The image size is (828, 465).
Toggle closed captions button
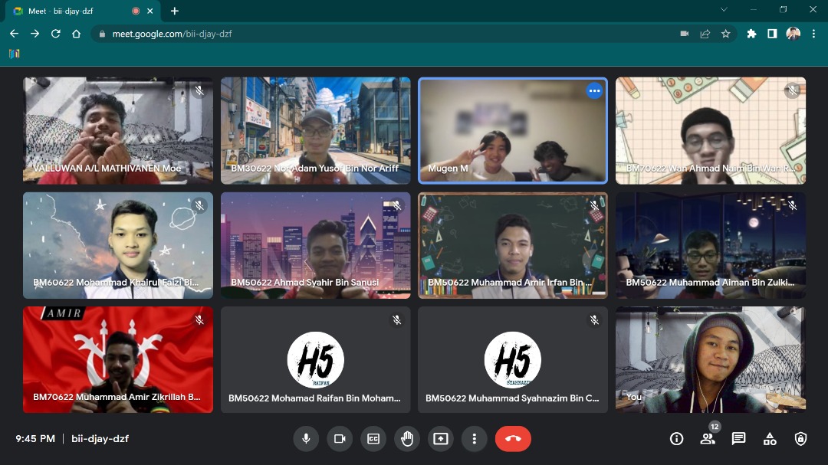[x=373, y=439]
